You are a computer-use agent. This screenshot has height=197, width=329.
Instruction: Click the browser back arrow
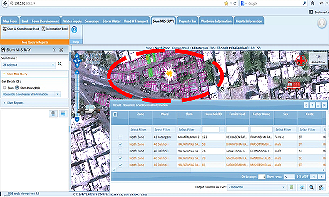5,3
